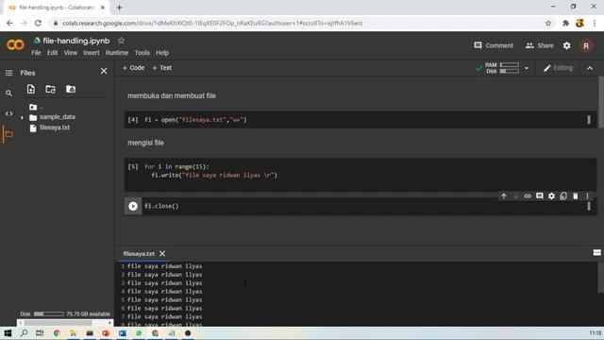Add a comment to the selected cell
Viewport: 604px width, 340px height.
point(539,196)
